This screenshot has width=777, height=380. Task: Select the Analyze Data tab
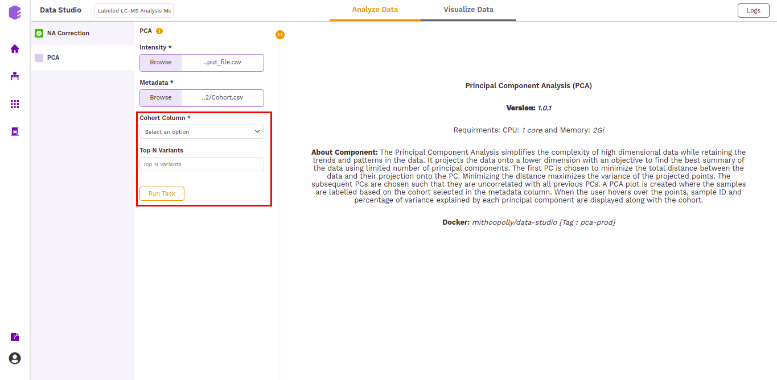click(x=375, y=10)
